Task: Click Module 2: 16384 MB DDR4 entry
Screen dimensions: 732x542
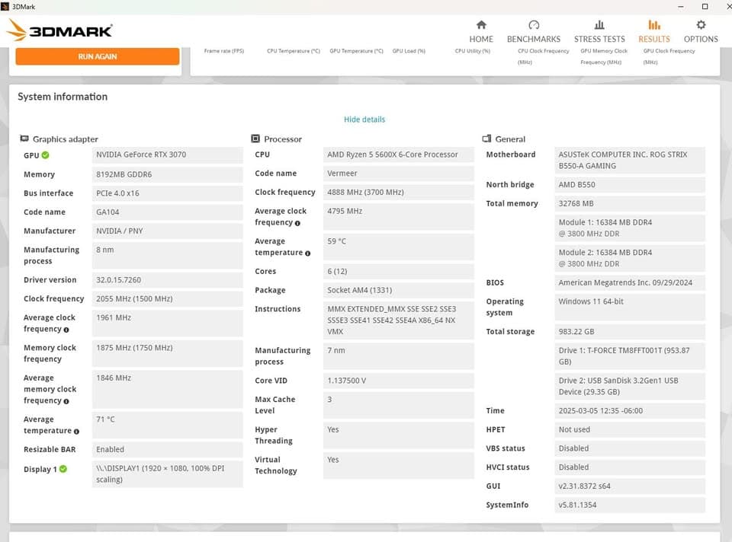Action: coord(630,258)
